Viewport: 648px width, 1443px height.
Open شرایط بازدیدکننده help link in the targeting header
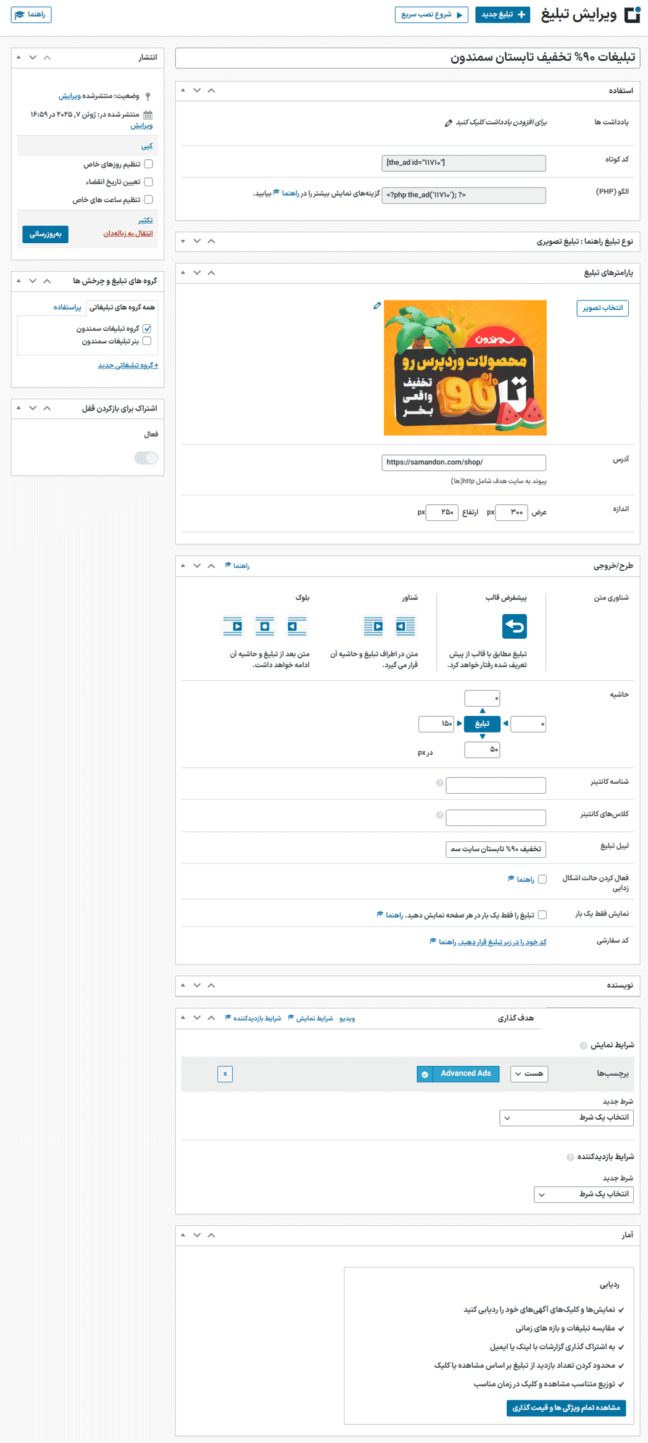pyautogui.click(x=253, y=1018)
